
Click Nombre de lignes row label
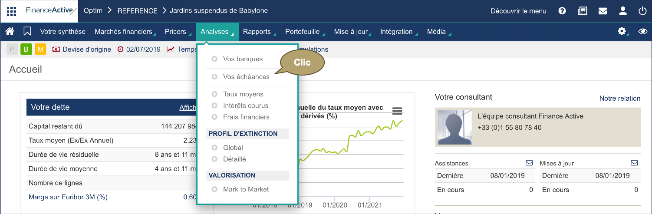(x=56, y=183)
